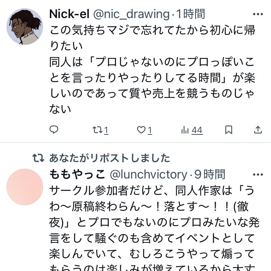The height and width of the screenshot is (271, 271).
Task: Tap the repost icon beside リポストしました
Action: point(38,158)
